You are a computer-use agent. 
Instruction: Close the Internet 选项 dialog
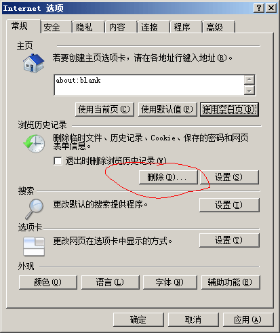point(271,8)
